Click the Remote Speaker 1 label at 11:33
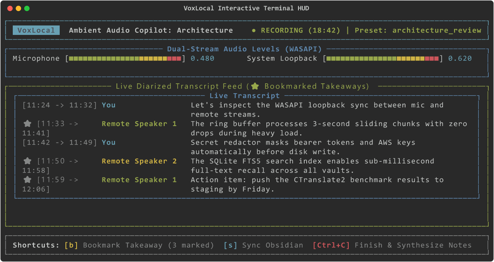 139,124
